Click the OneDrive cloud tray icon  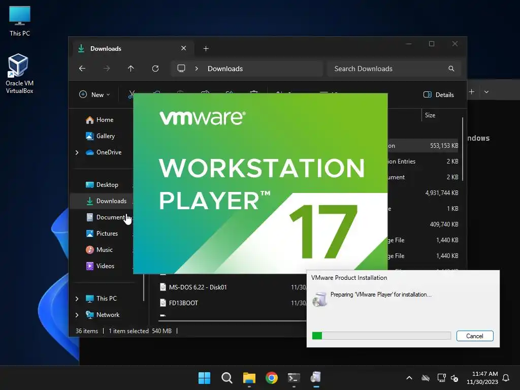pyautogui.click(x=426, y=378)
